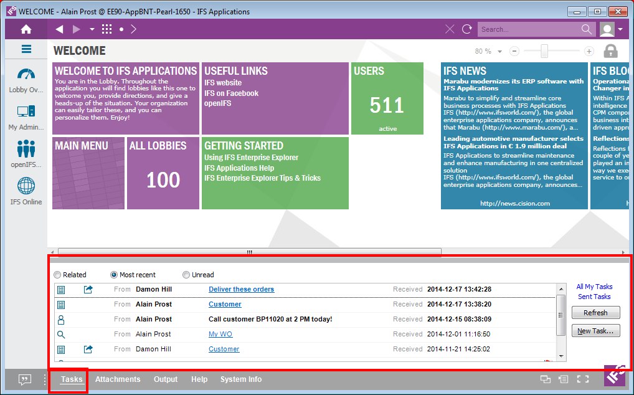The width and height of the screenshot is (634, 395).
Task: Open the hamburger navigator menu
Action: pyautogui.click(x=26, y=49)
